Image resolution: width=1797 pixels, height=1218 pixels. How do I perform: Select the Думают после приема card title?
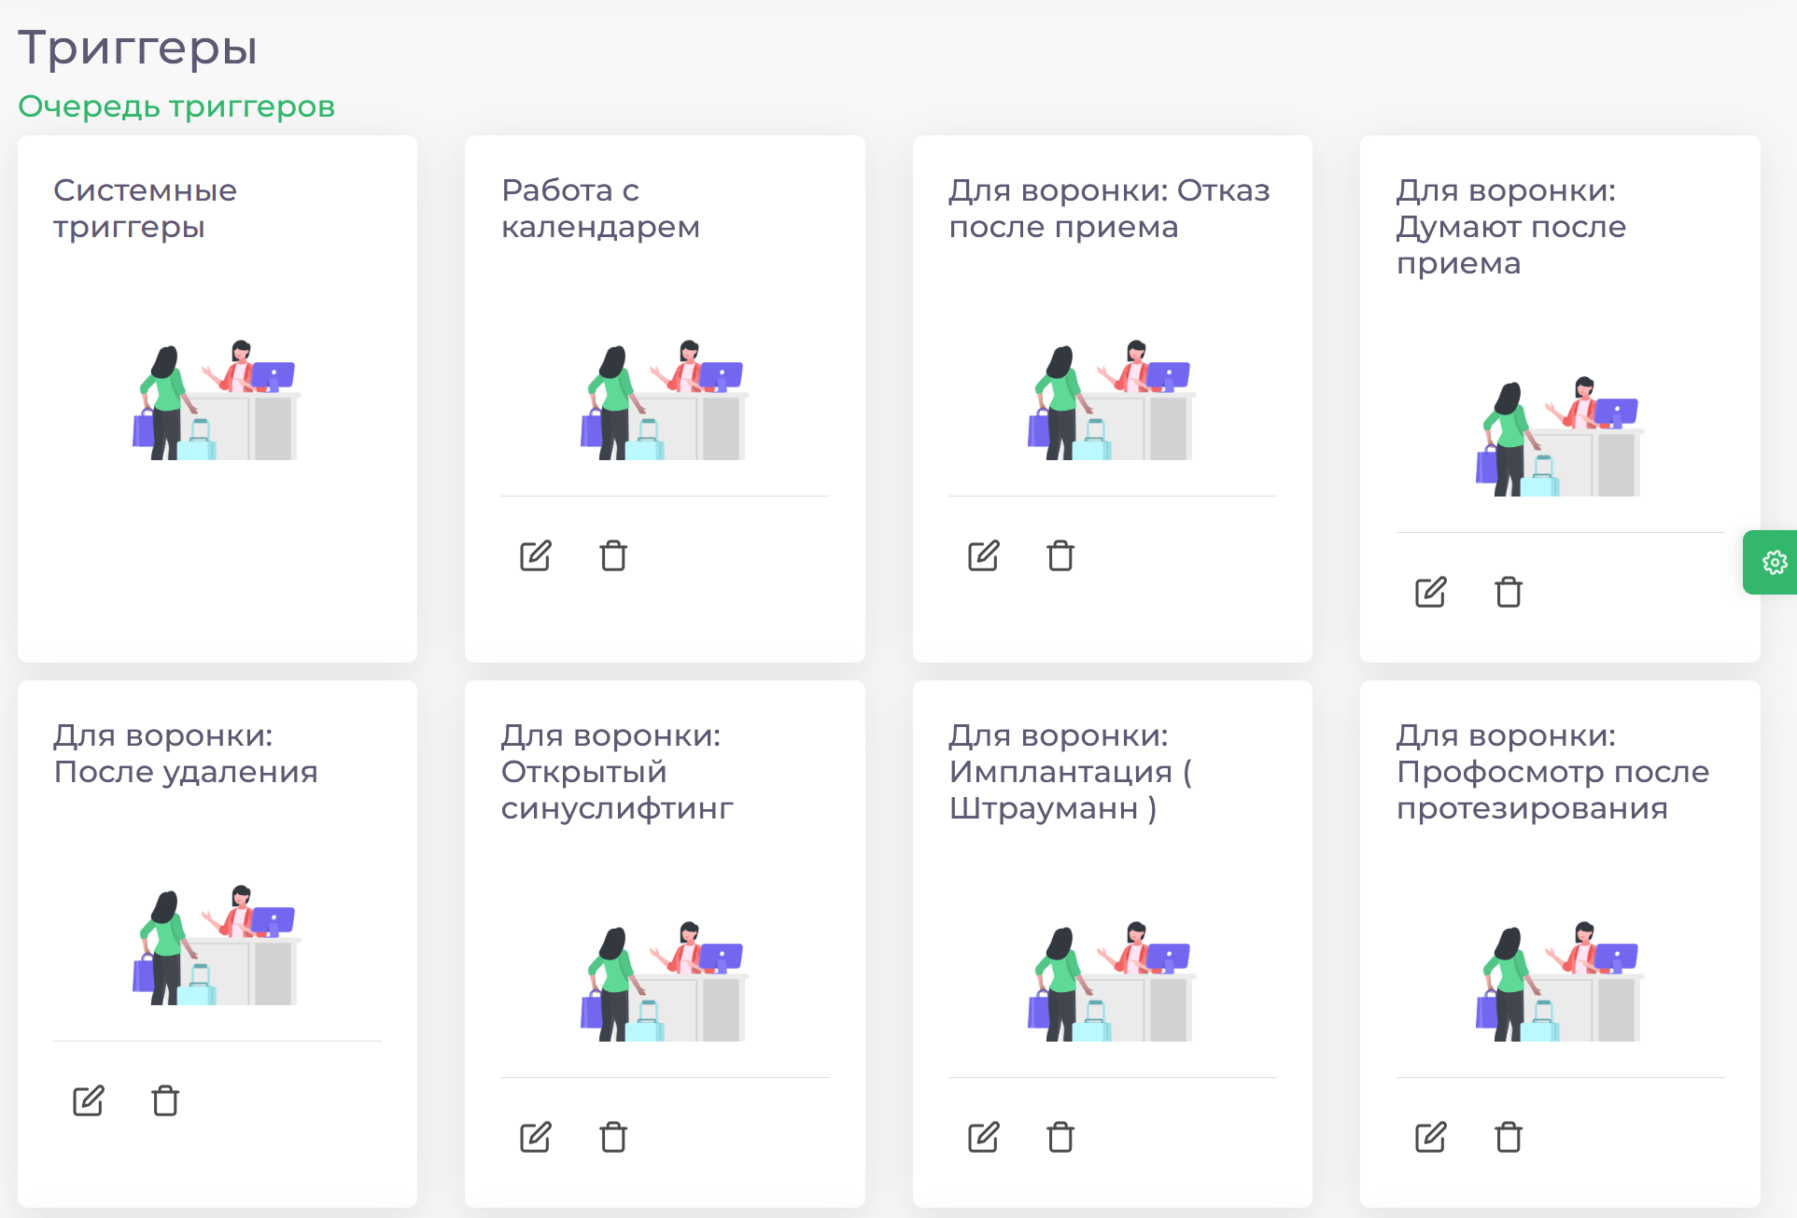click(x=1511, y=227)
